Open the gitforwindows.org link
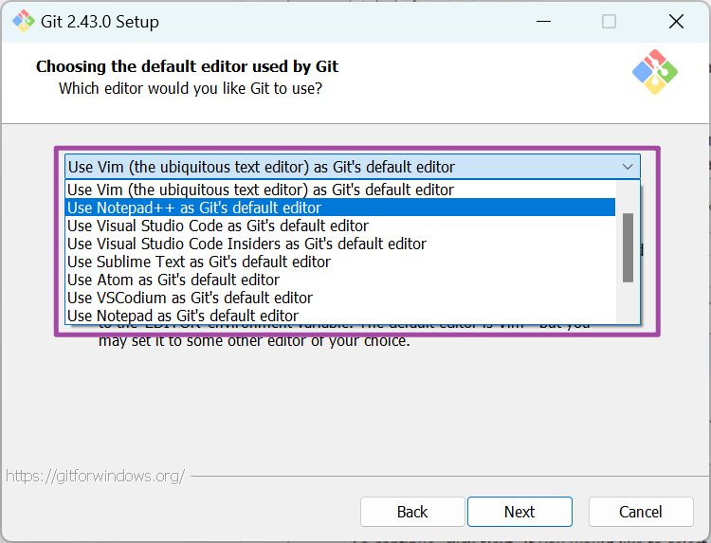Screen dimensions: 711x543 pos(95,476)
